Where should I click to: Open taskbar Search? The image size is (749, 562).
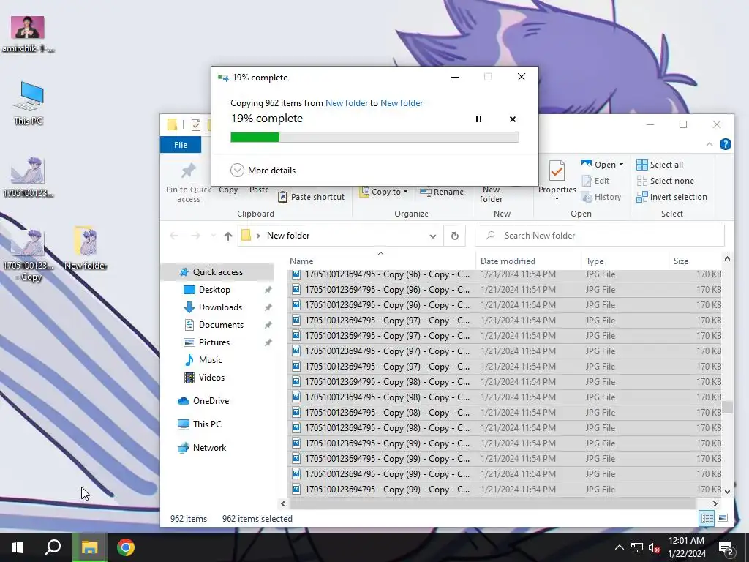coord(53,547)
